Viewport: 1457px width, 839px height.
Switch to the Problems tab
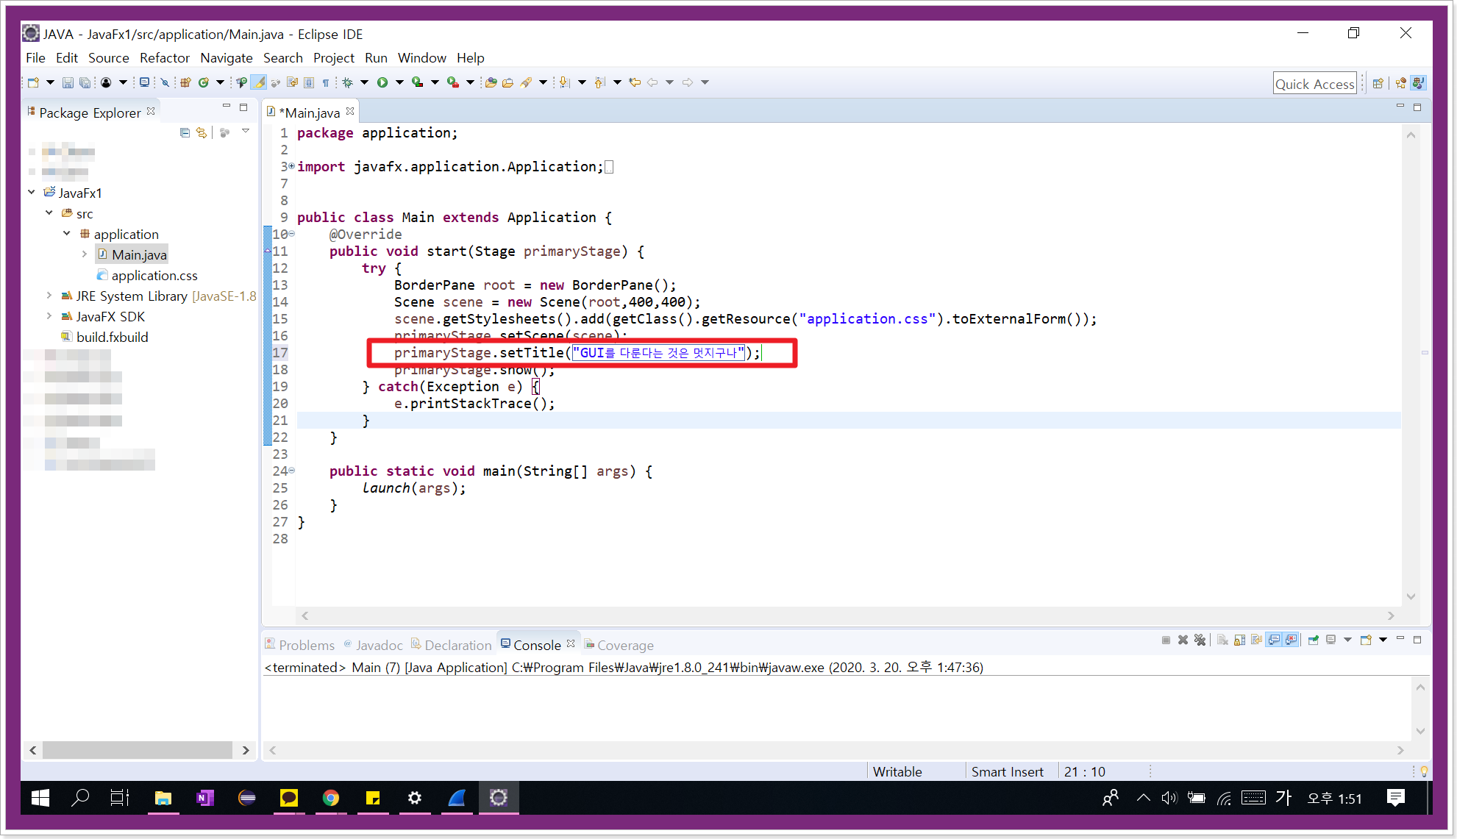point(300,645)
